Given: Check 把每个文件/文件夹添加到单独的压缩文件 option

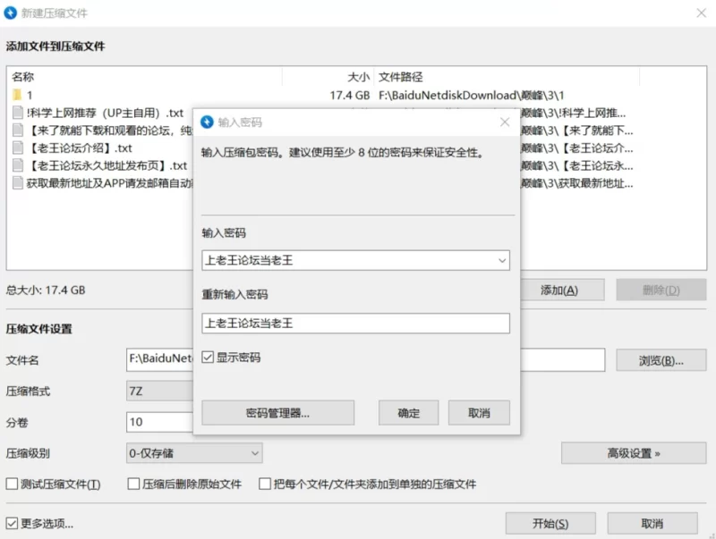Looking at the screenshot, I should [x=265, y=484].
